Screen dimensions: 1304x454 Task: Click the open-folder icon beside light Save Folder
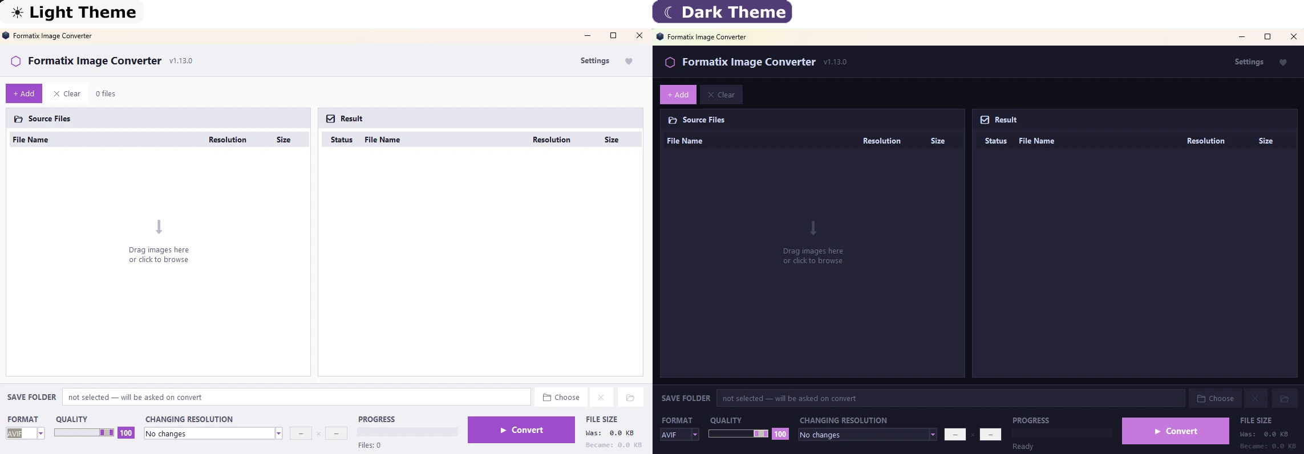[x=630, y=398]
